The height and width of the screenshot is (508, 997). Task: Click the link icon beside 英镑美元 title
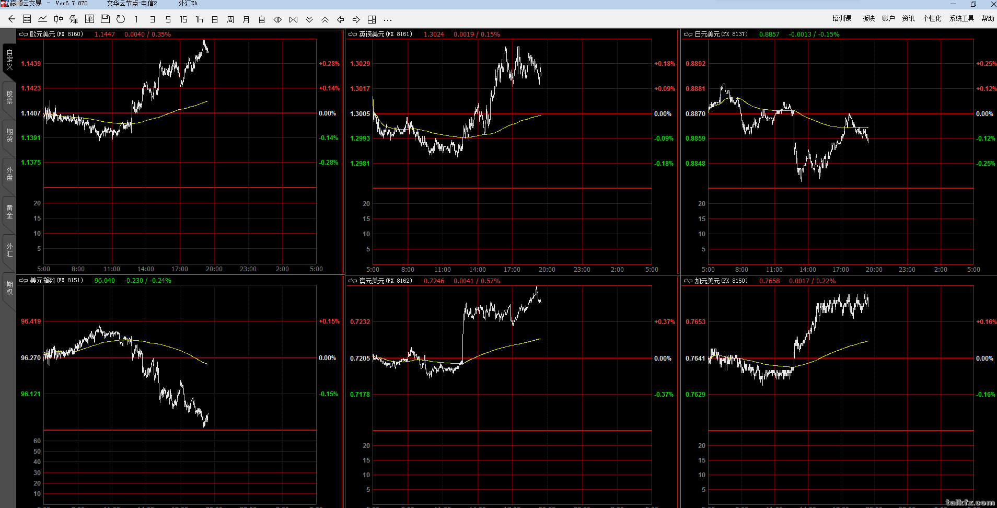point(353,34)
